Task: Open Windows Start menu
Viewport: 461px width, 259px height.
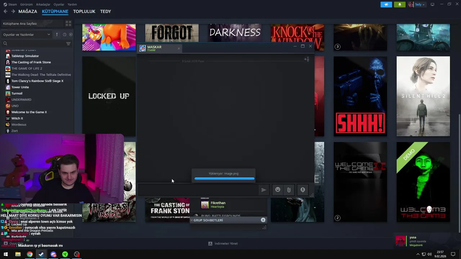Action: pos(6,254)
